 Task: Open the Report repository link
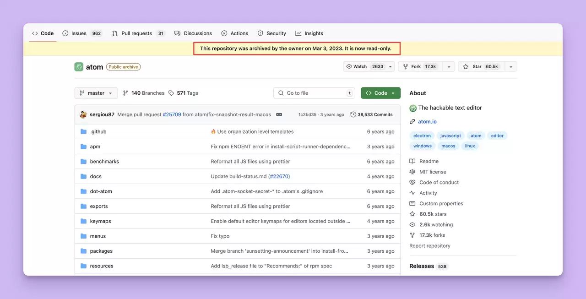point(430,246)
